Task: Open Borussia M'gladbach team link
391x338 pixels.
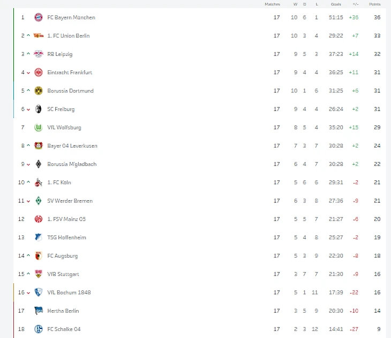Action: tap(72, 164)
